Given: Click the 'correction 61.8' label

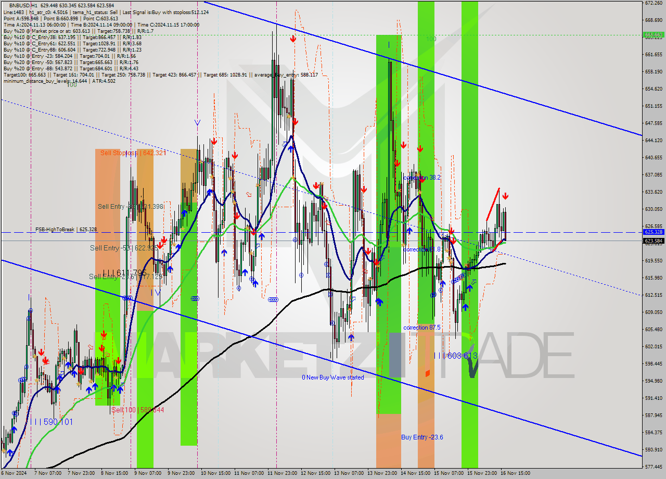Looking at the screenshot, I should tap(422, 249).
